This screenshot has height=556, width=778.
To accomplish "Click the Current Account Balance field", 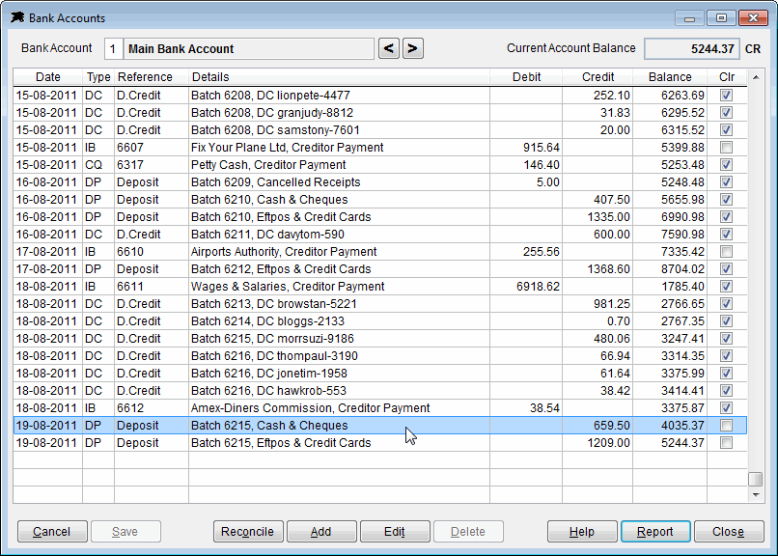I will coord(692,48).
